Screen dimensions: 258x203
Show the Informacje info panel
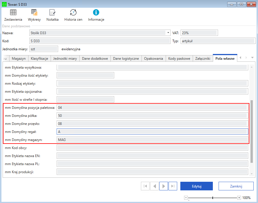pyautogui.click(x=96, y=15)
